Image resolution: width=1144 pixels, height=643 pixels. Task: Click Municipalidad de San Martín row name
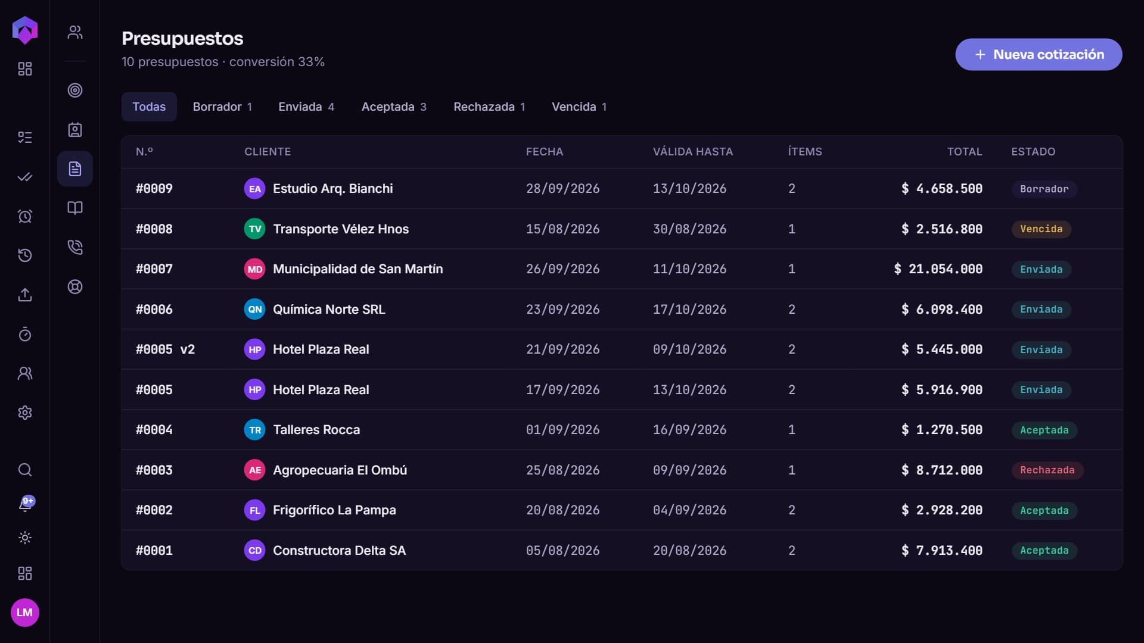[357, 269]
